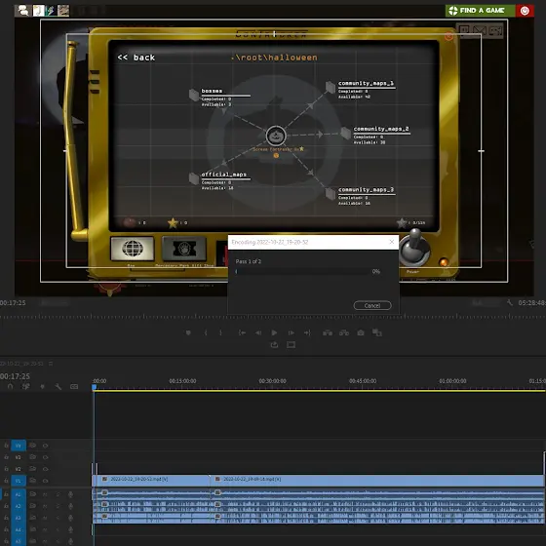
Task: Click timeline ruler at 00:15:00:00
Action: [182, 381]
